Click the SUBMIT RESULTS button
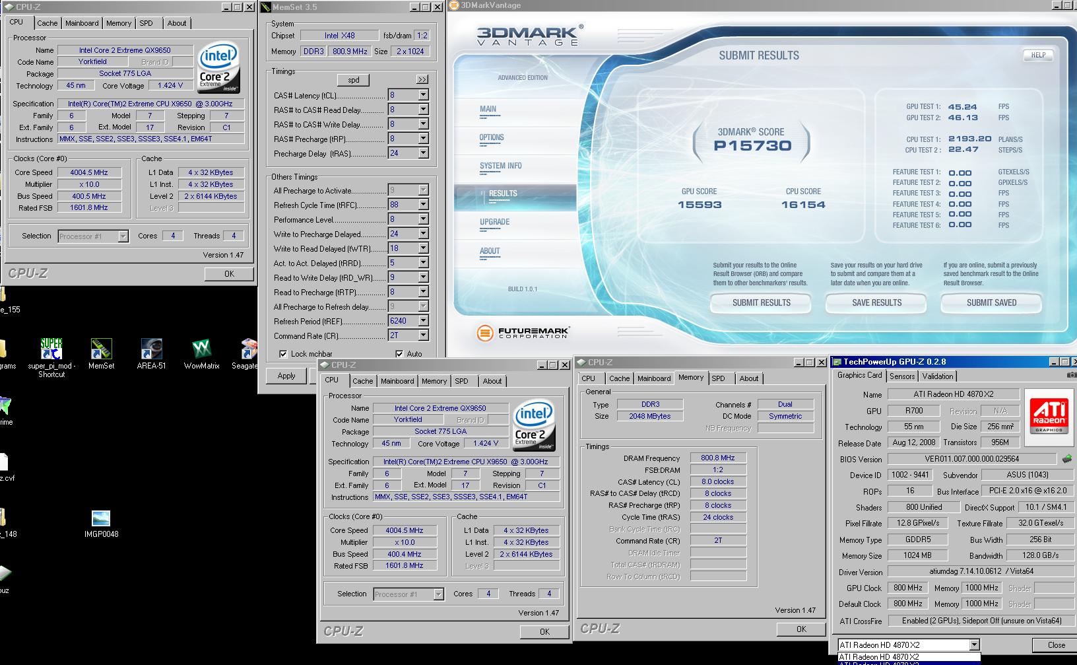1077x665 pixels. click(761, 303)
